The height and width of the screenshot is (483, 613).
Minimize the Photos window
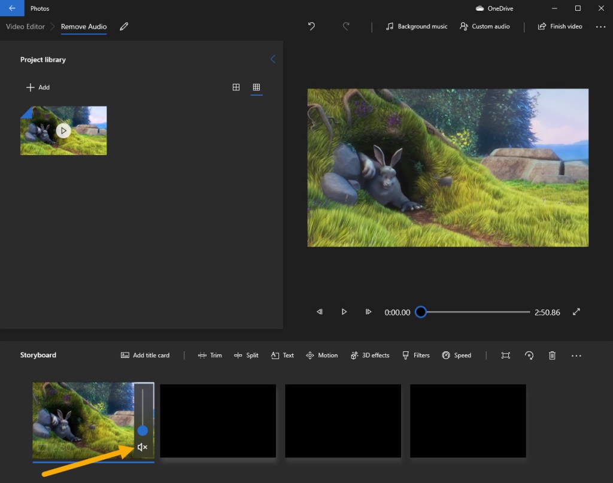(x=554, y=8)
